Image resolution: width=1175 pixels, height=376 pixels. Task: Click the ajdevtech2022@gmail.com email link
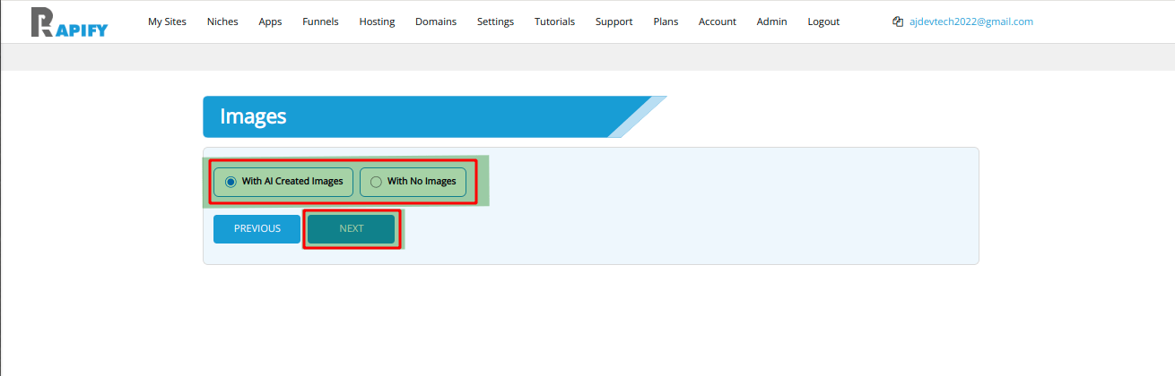[970, 21]
